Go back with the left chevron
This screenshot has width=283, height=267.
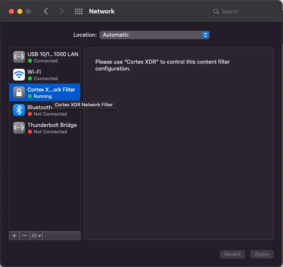click(46, 11)
